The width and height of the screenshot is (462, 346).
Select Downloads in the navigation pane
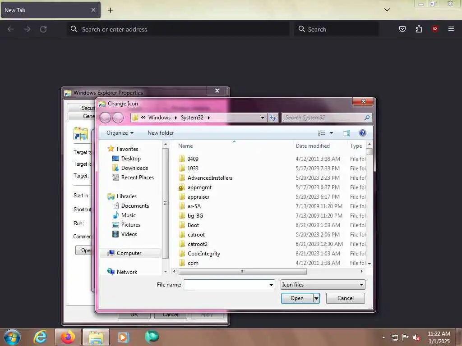point(134,168)
